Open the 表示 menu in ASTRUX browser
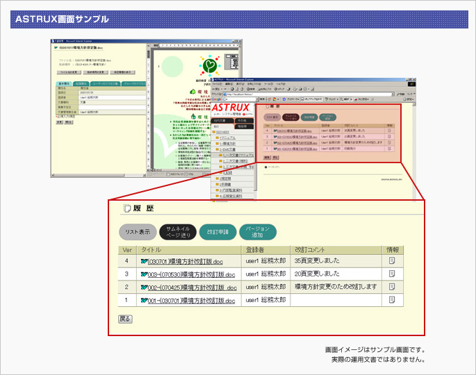 (240, 84)
